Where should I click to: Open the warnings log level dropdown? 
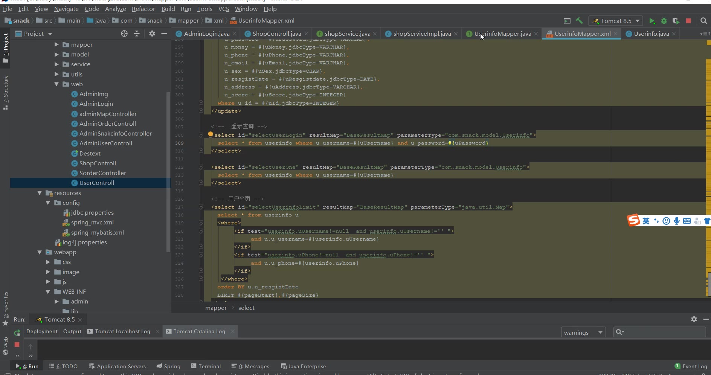pyautogui.click(x=583, y=332)
